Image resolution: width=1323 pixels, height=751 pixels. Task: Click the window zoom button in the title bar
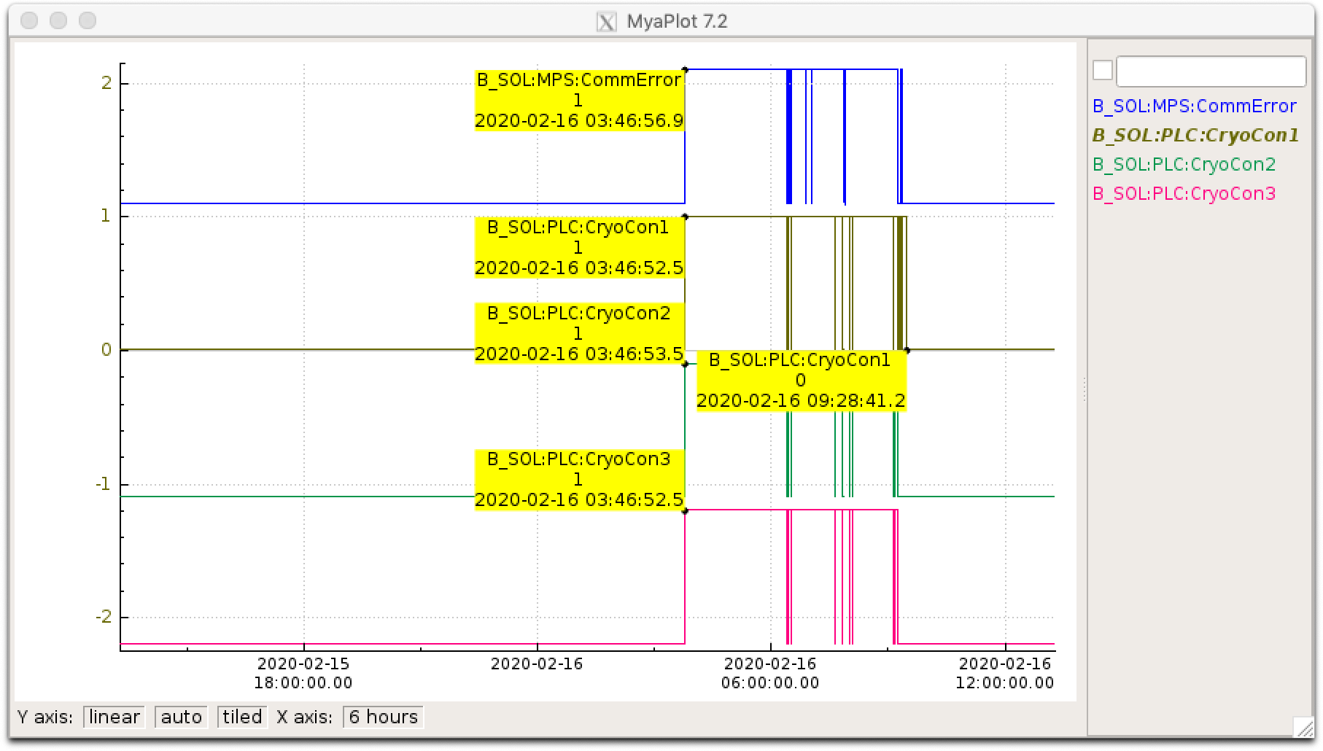pyautogui.click(x=88, y=21)
